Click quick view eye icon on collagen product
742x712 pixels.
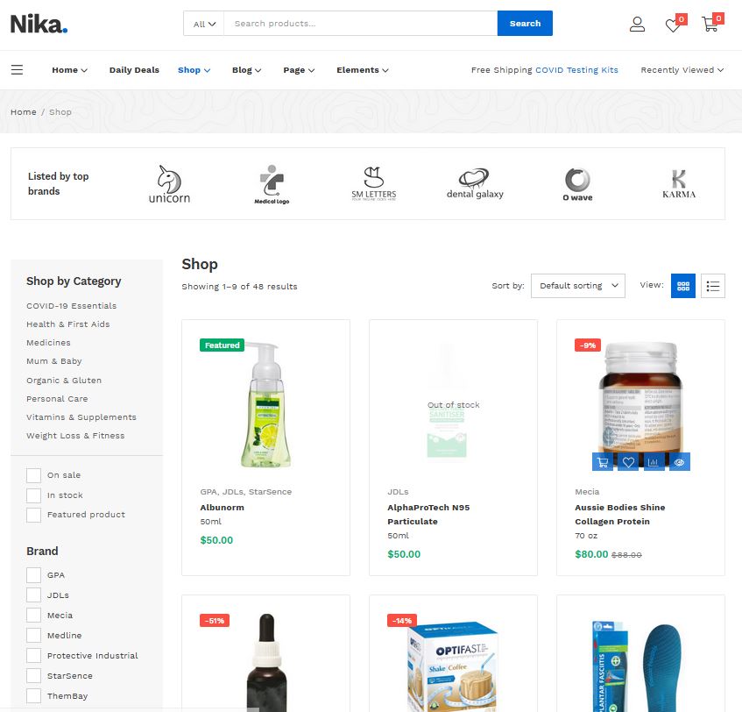tap(679, 462)
